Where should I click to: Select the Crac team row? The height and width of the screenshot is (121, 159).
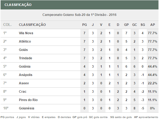79,92
